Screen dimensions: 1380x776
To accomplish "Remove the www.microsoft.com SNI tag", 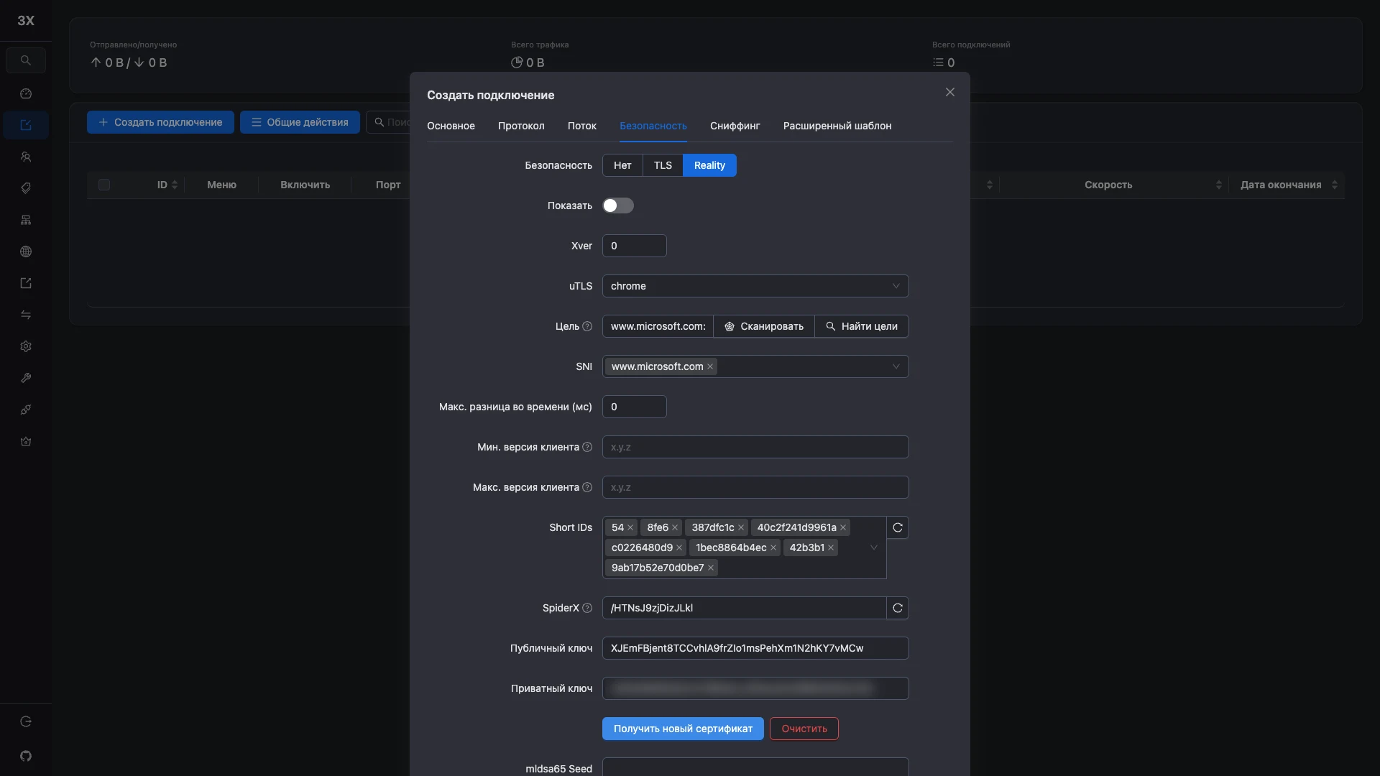I will pyautogui.click(x=710, y=366).
